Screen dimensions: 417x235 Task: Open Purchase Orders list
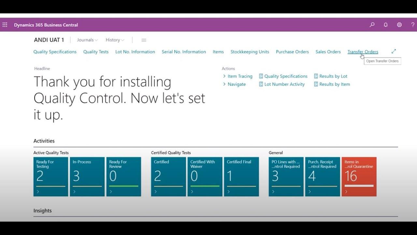click(292, 52)
